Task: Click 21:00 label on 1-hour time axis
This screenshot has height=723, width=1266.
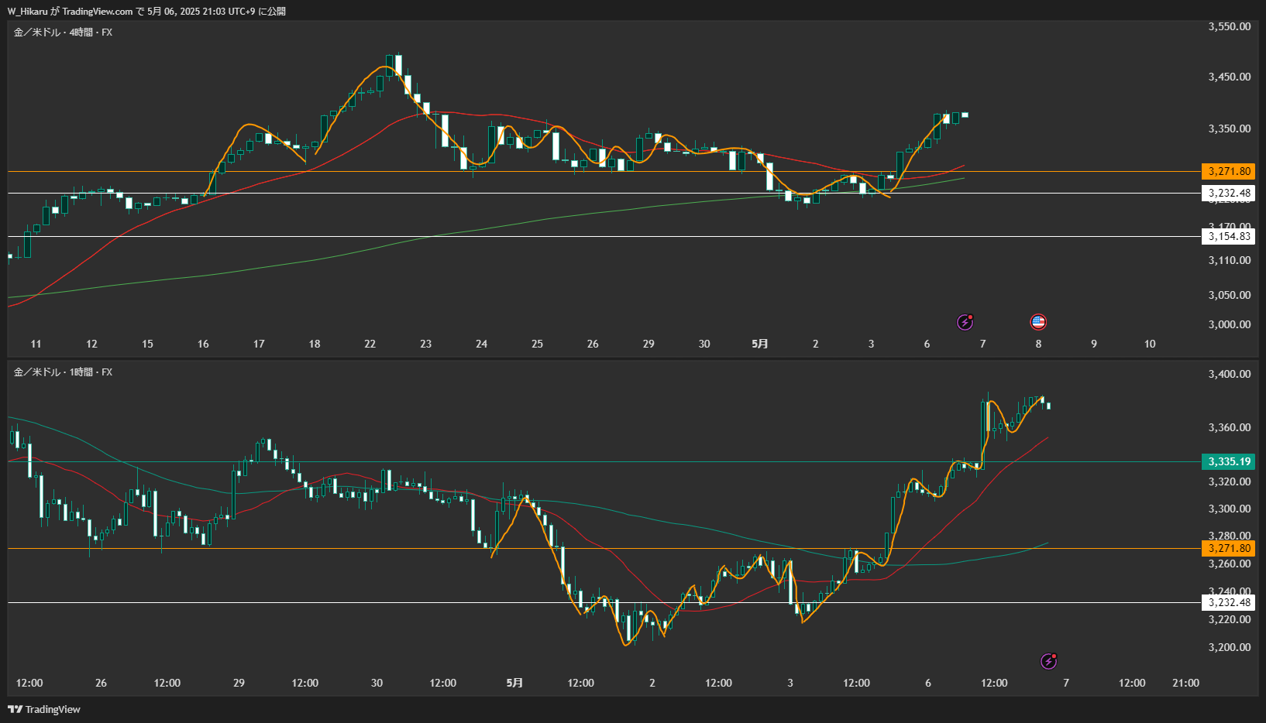Action: 1185,683
